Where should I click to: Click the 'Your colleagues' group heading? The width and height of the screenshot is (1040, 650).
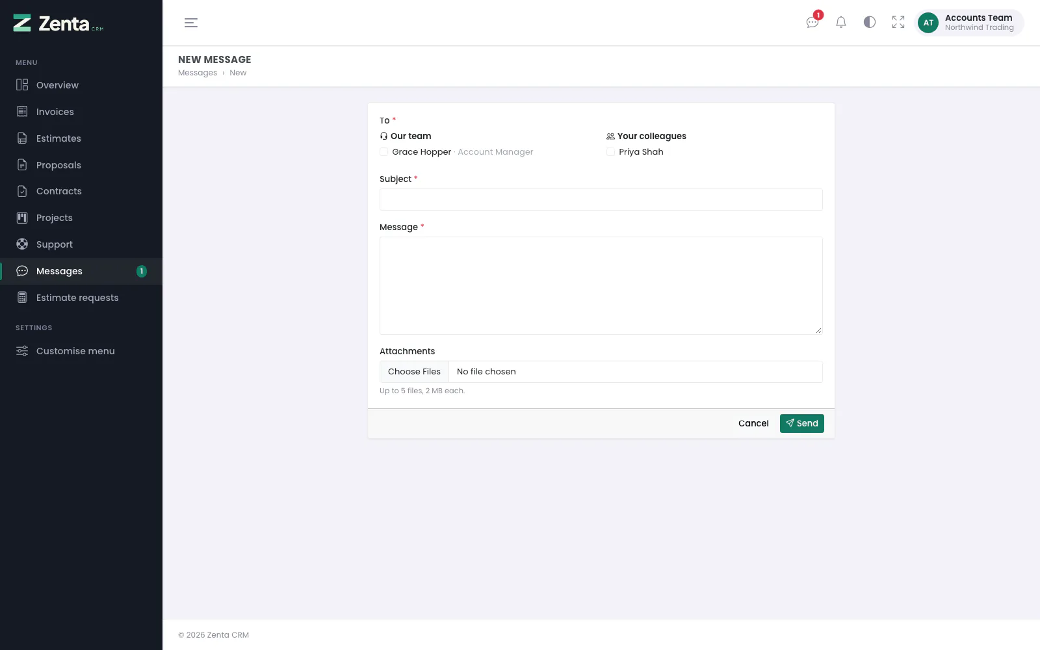click(x=646, y=136)
